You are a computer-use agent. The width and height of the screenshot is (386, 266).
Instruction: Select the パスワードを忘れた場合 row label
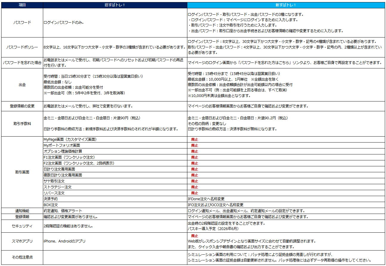pos(22,63)
